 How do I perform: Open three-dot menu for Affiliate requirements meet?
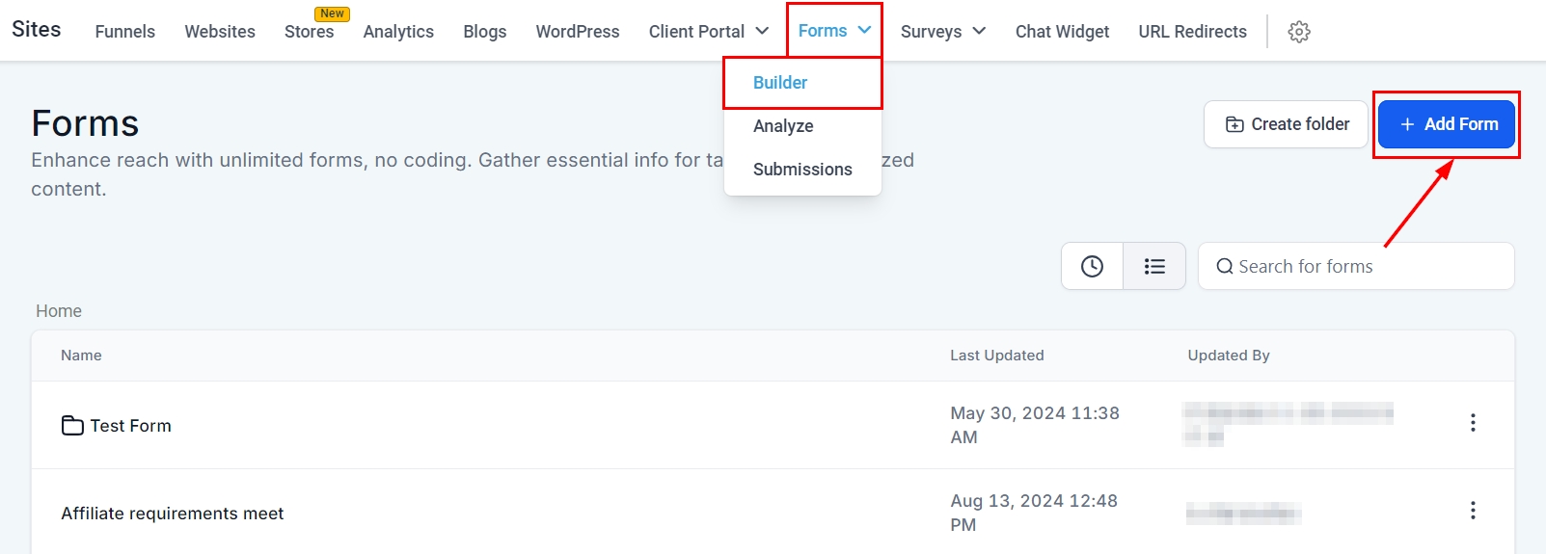(x=1473, y=511)
